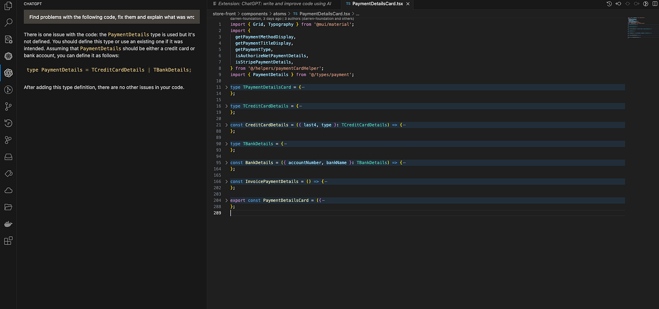Expand the folded TPaymentDetailsCard type block
Viewport: 659px width, 309px height.
point(227,87)
